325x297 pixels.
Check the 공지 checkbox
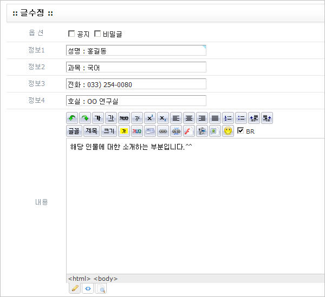point(71,34)
